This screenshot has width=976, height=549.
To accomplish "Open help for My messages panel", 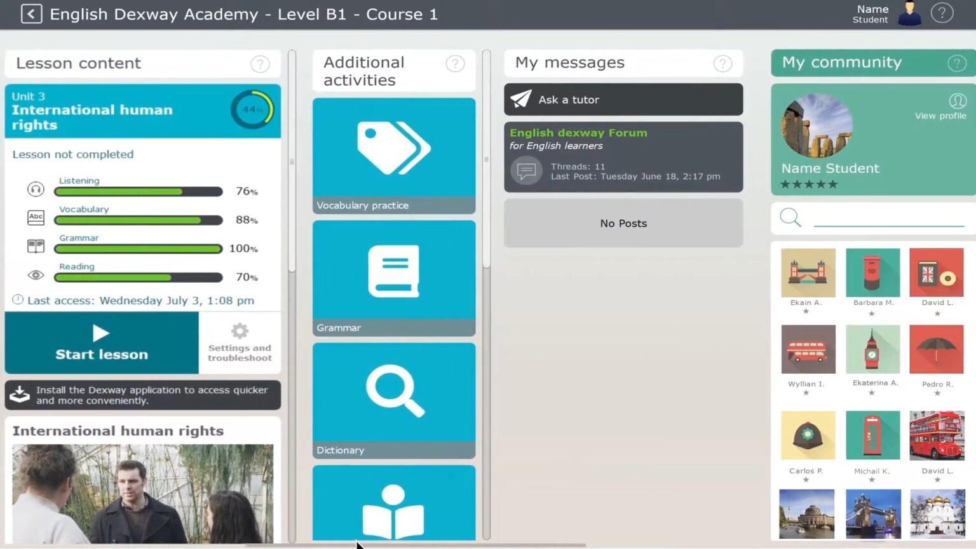I will tap(722, 64).
